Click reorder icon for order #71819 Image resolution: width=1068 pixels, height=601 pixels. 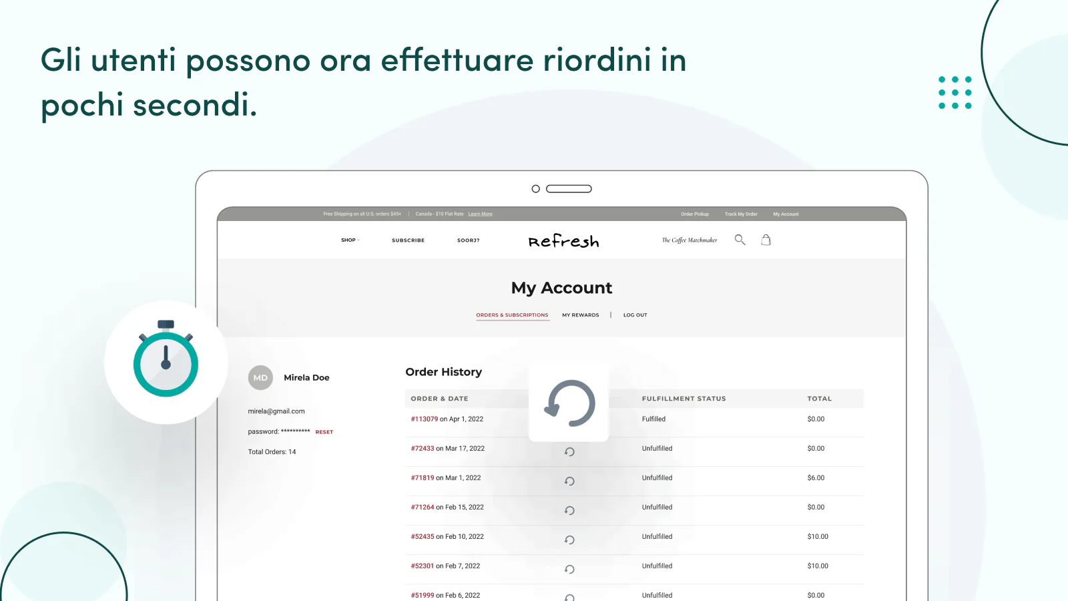pos(569,481)
